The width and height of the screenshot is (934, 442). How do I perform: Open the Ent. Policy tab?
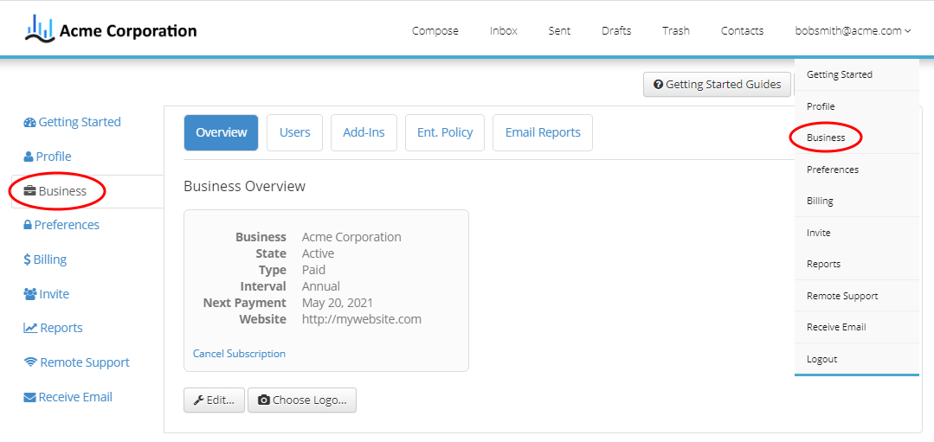(x=445, y=132)
